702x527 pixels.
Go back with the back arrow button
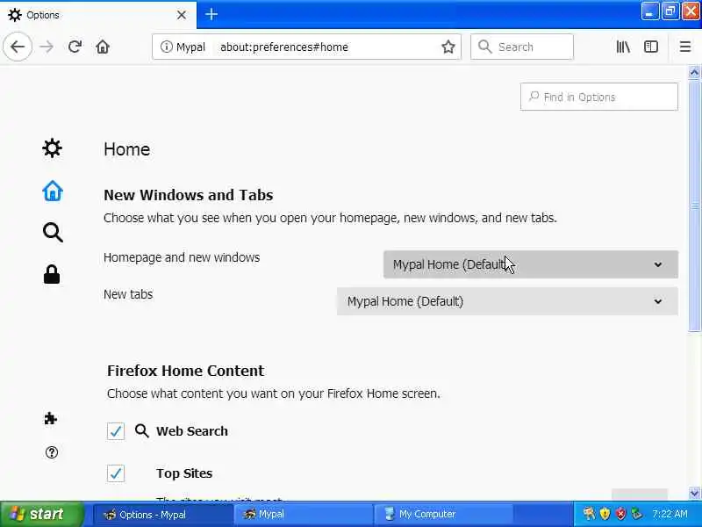click(18, 47)
